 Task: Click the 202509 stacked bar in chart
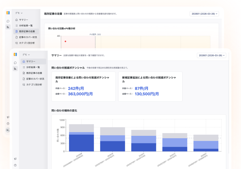(81, 138)
